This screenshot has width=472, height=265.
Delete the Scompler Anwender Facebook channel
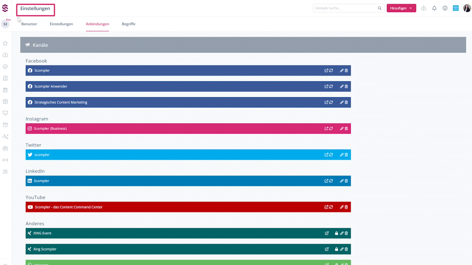click(346, 86)
